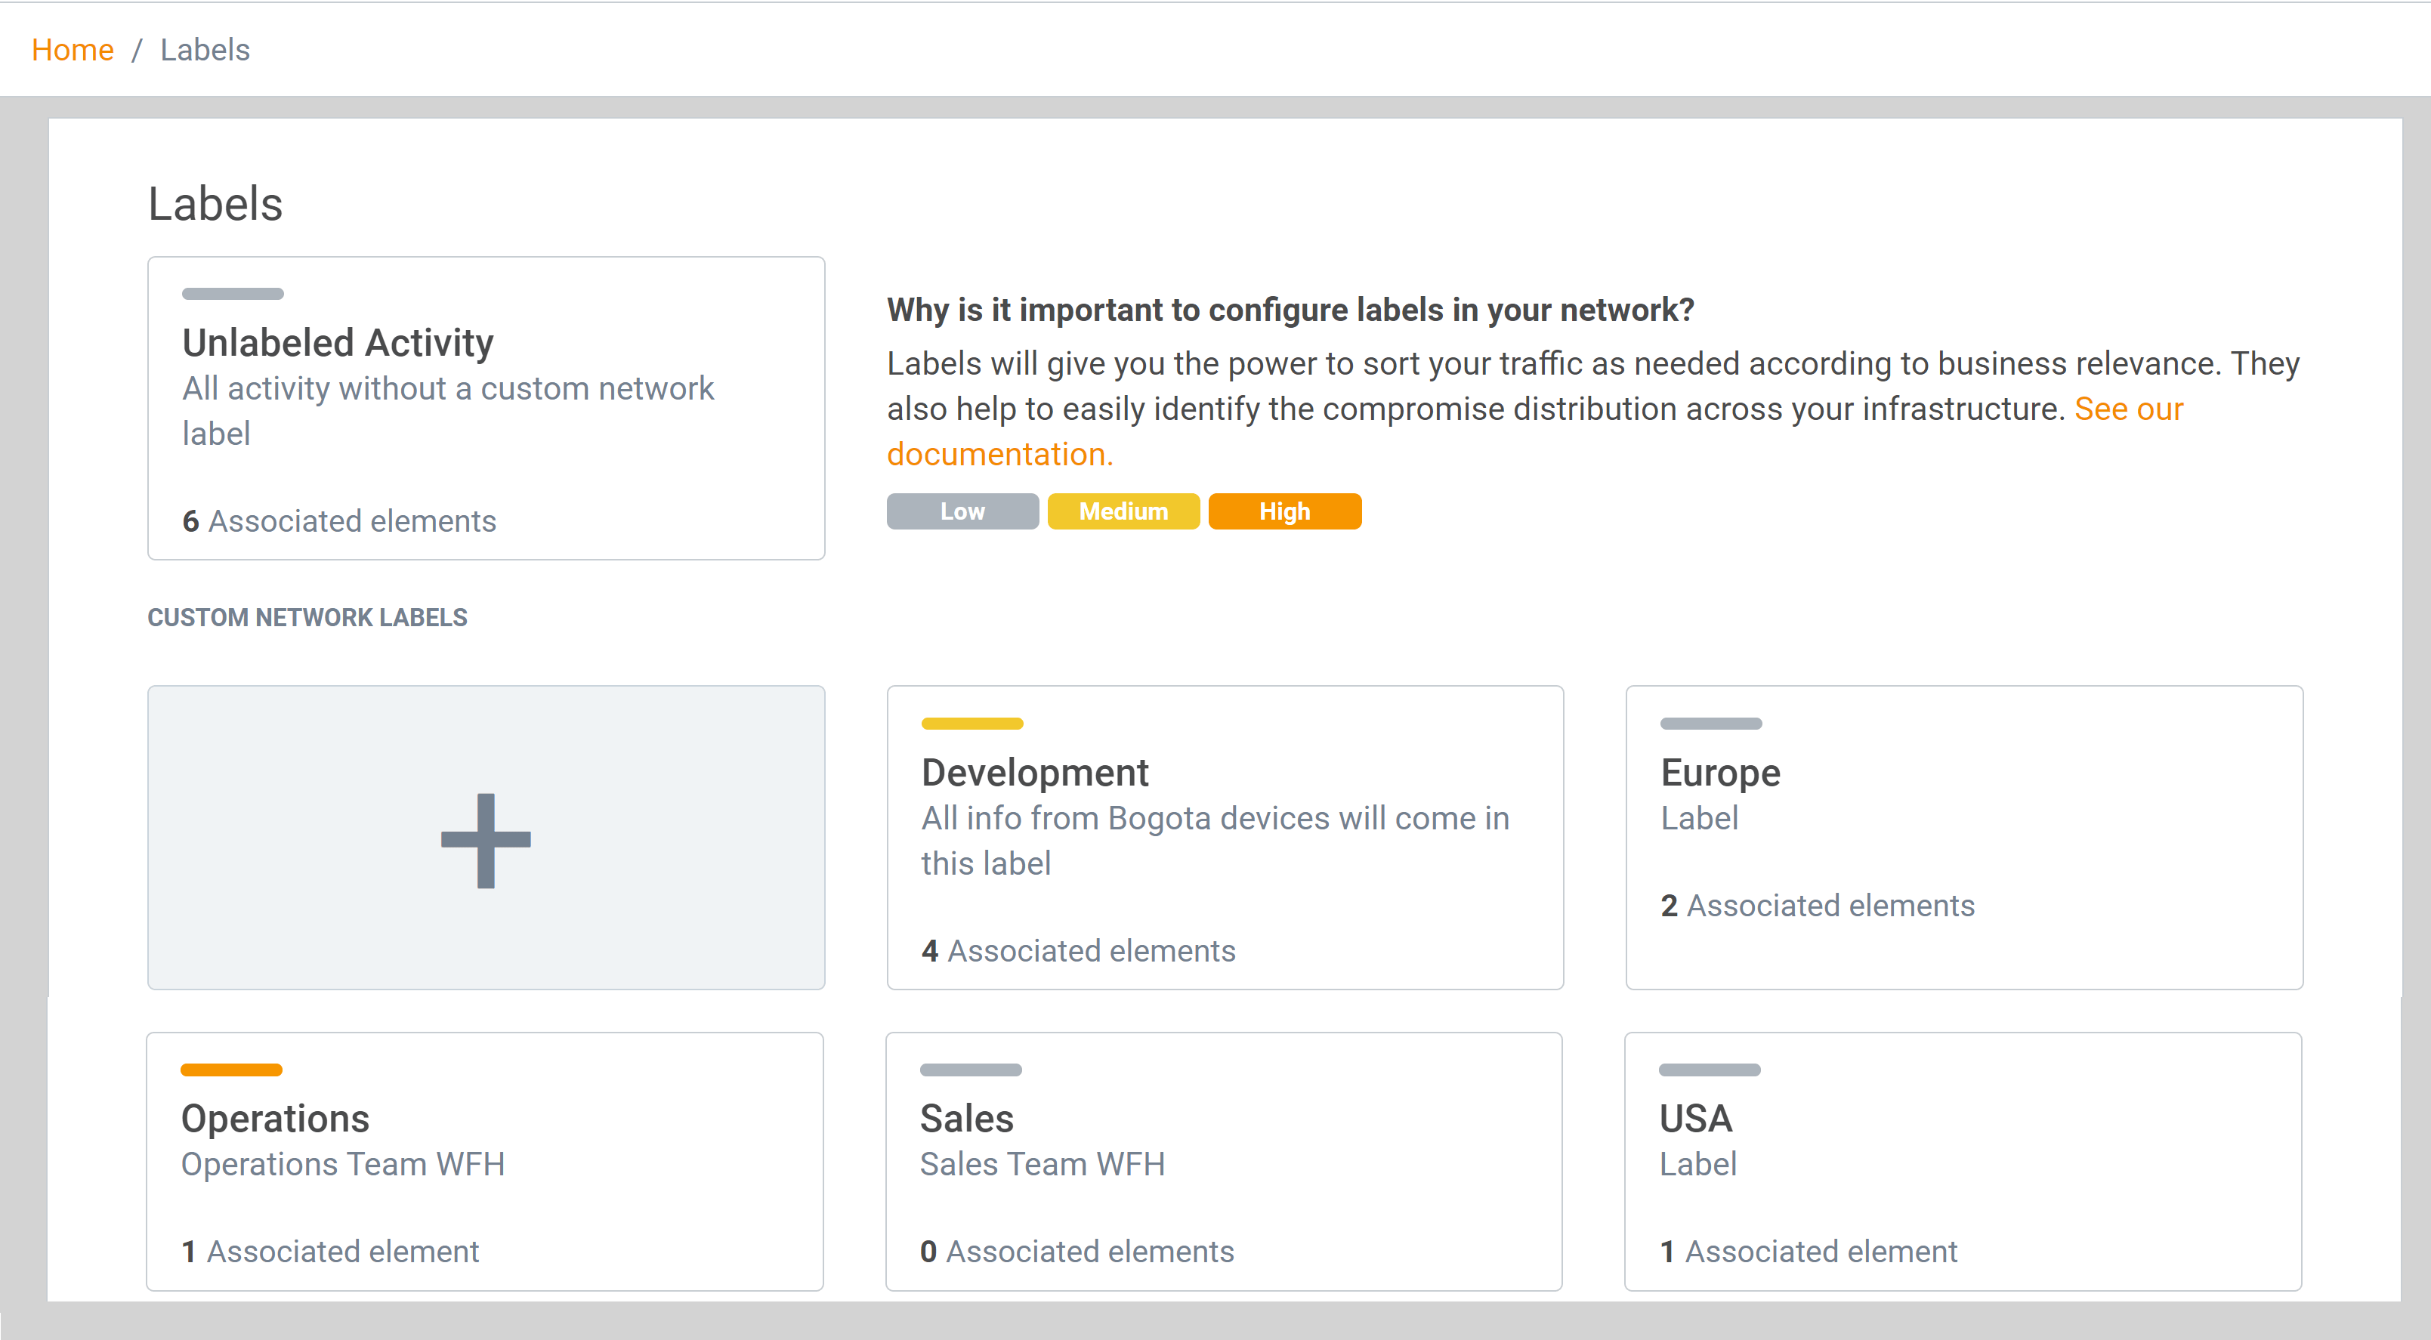Open the Operations label card title

click(275, 1118)
